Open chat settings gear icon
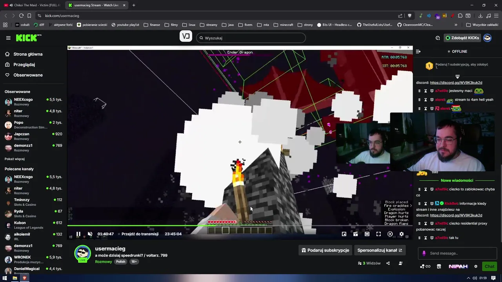Image resolution: width=502 pixels, height=282 pixels. (x=476, y=266)
